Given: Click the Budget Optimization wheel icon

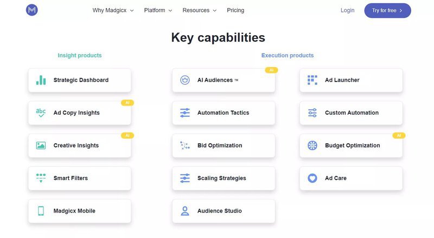Looking at the screenshot, I should 312,146.
